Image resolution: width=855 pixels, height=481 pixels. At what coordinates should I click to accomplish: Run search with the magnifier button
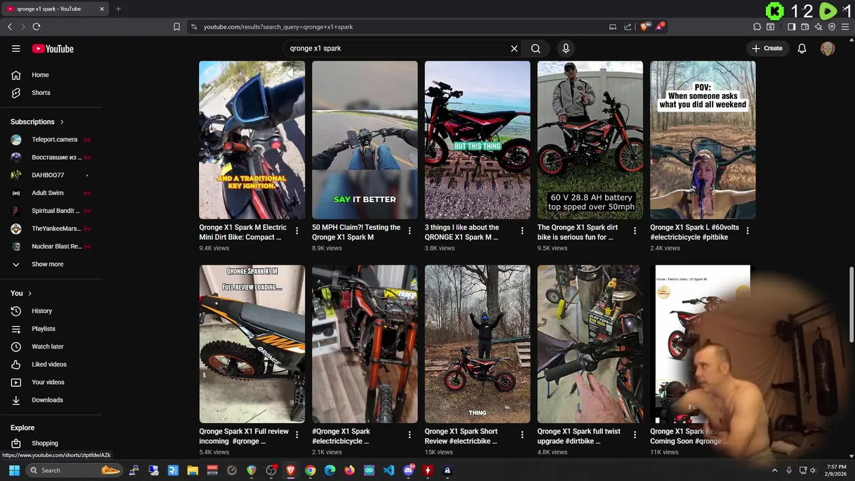click(536, 49)
